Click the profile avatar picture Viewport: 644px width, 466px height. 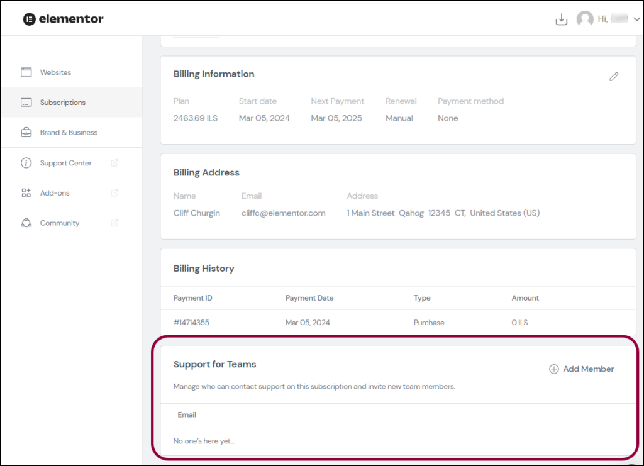(x=584, y=19)
